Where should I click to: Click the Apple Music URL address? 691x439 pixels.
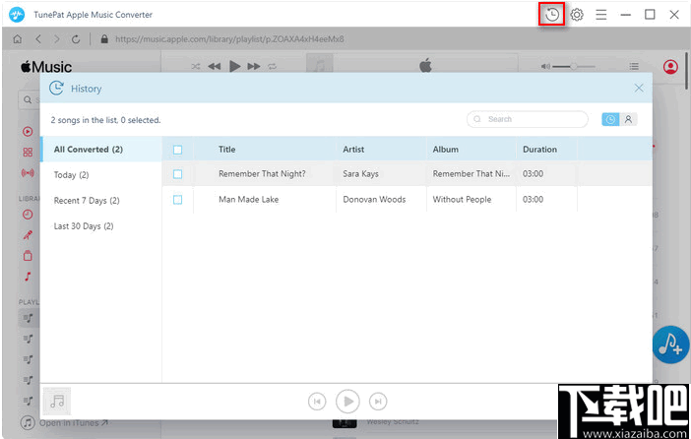[229, 39]
